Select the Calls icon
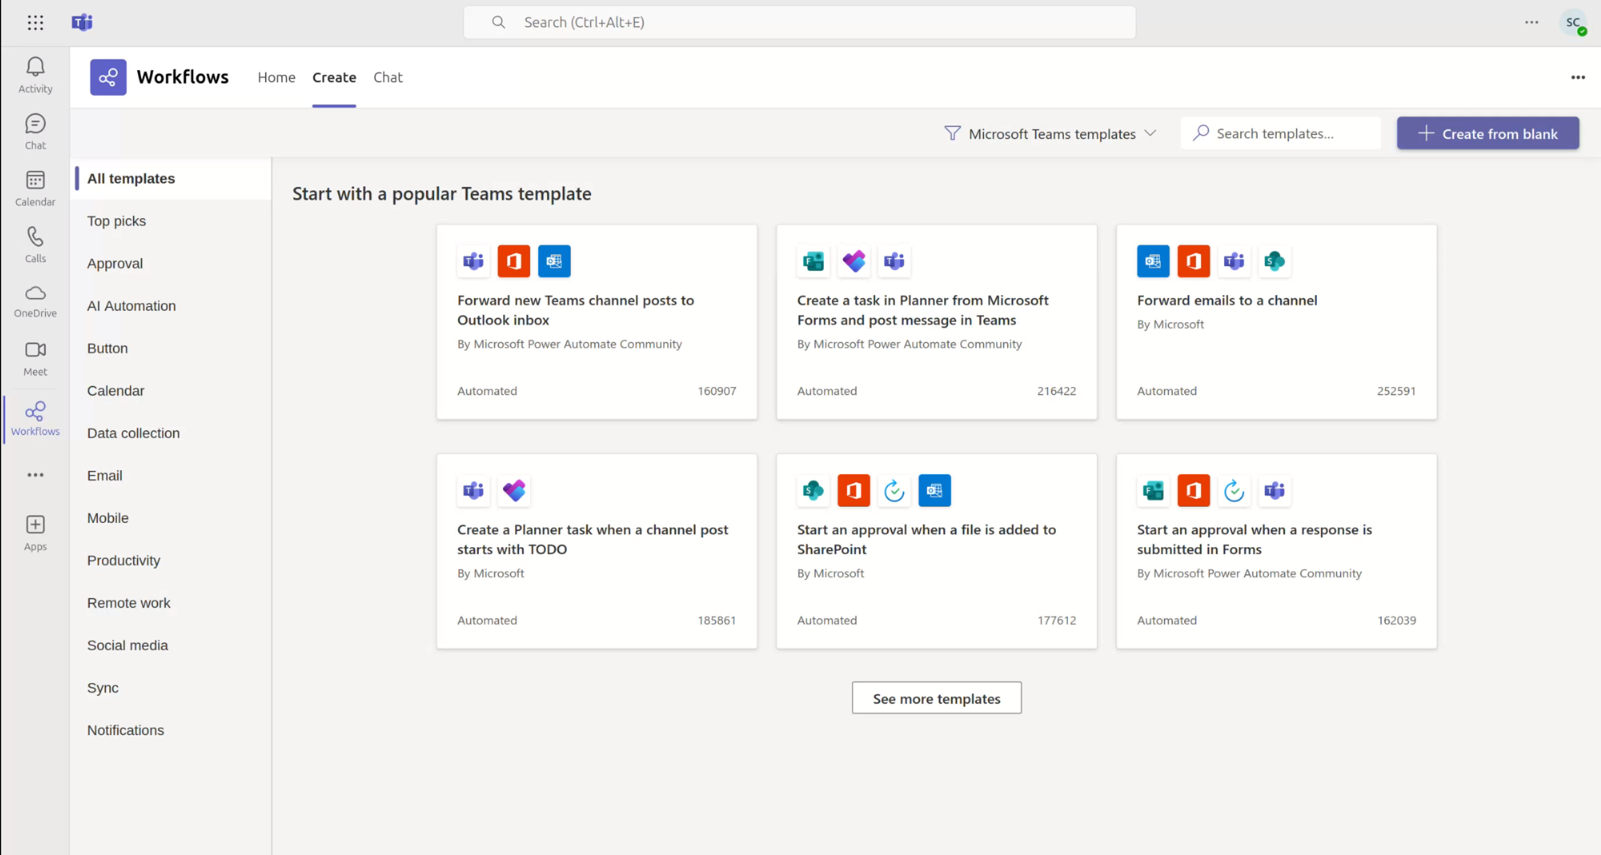The width and height of the screenshot is (1601, 855). click(x=35, y=244)
